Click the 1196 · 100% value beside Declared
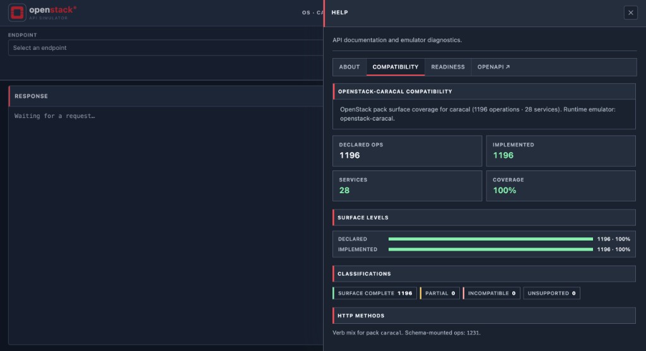Viewport: 646px width, 351px height. (613, 239)
